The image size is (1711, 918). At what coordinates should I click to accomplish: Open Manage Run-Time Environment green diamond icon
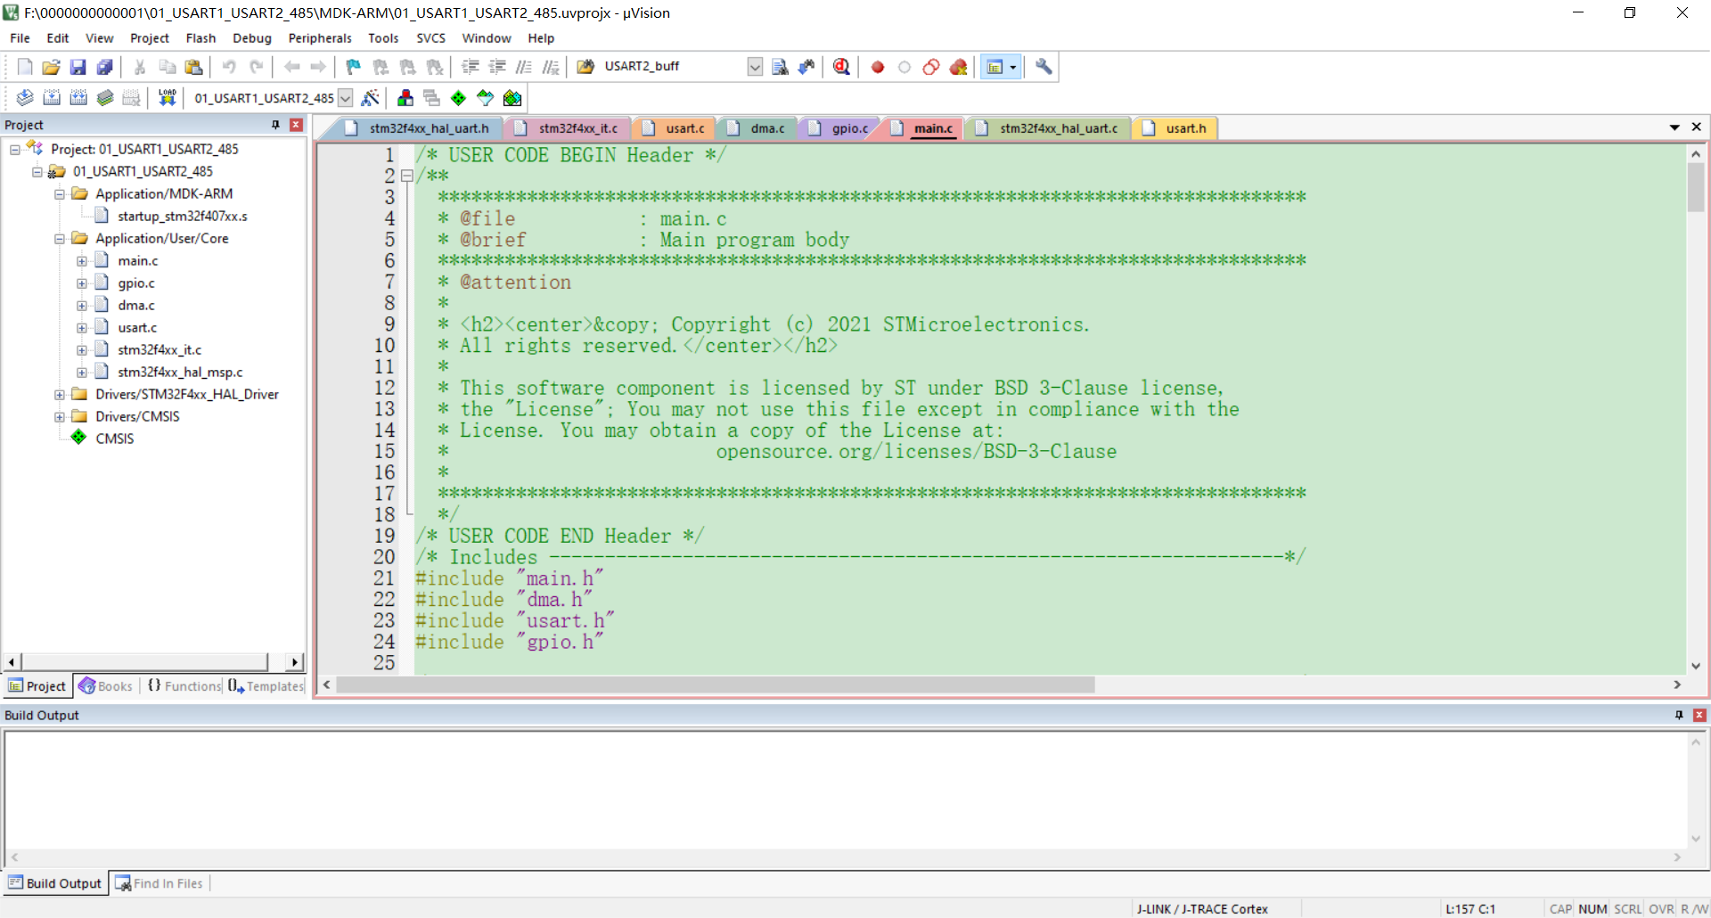coord(459,98)
